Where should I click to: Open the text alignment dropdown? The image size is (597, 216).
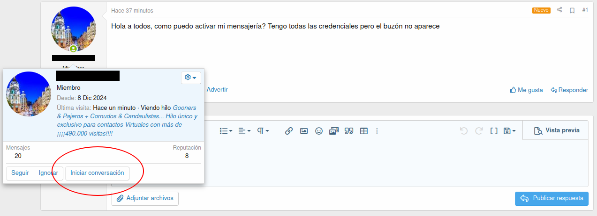pyautogui.click(x=244, y=131)
